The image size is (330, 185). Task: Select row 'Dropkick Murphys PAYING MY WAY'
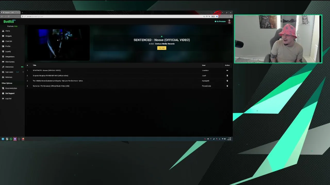(x=129, y=76)
